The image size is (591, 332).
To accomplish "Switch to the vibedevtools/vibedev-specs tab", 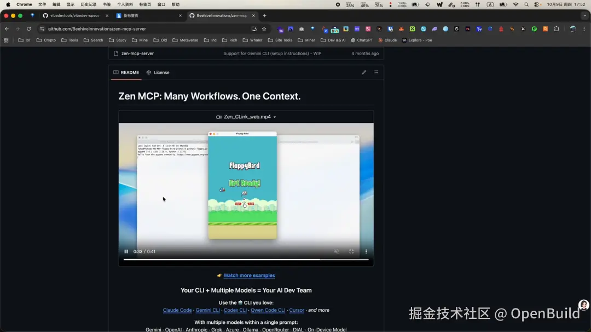I will click(74, 15).
